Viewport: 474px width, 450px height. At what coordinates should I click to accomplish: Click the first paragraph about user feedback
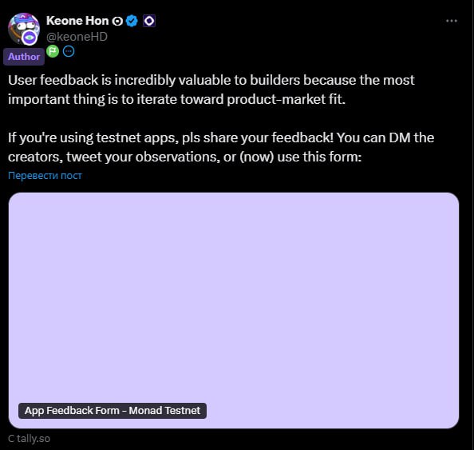(211, 90)
